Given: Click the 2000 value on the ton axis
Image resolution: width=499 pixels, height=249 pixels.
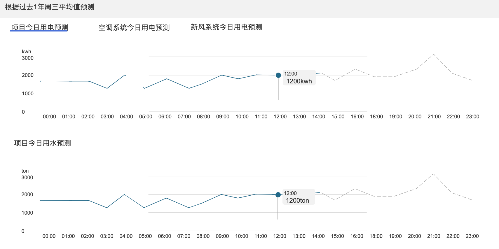Looking at the screenshot, I should (27, 194).
